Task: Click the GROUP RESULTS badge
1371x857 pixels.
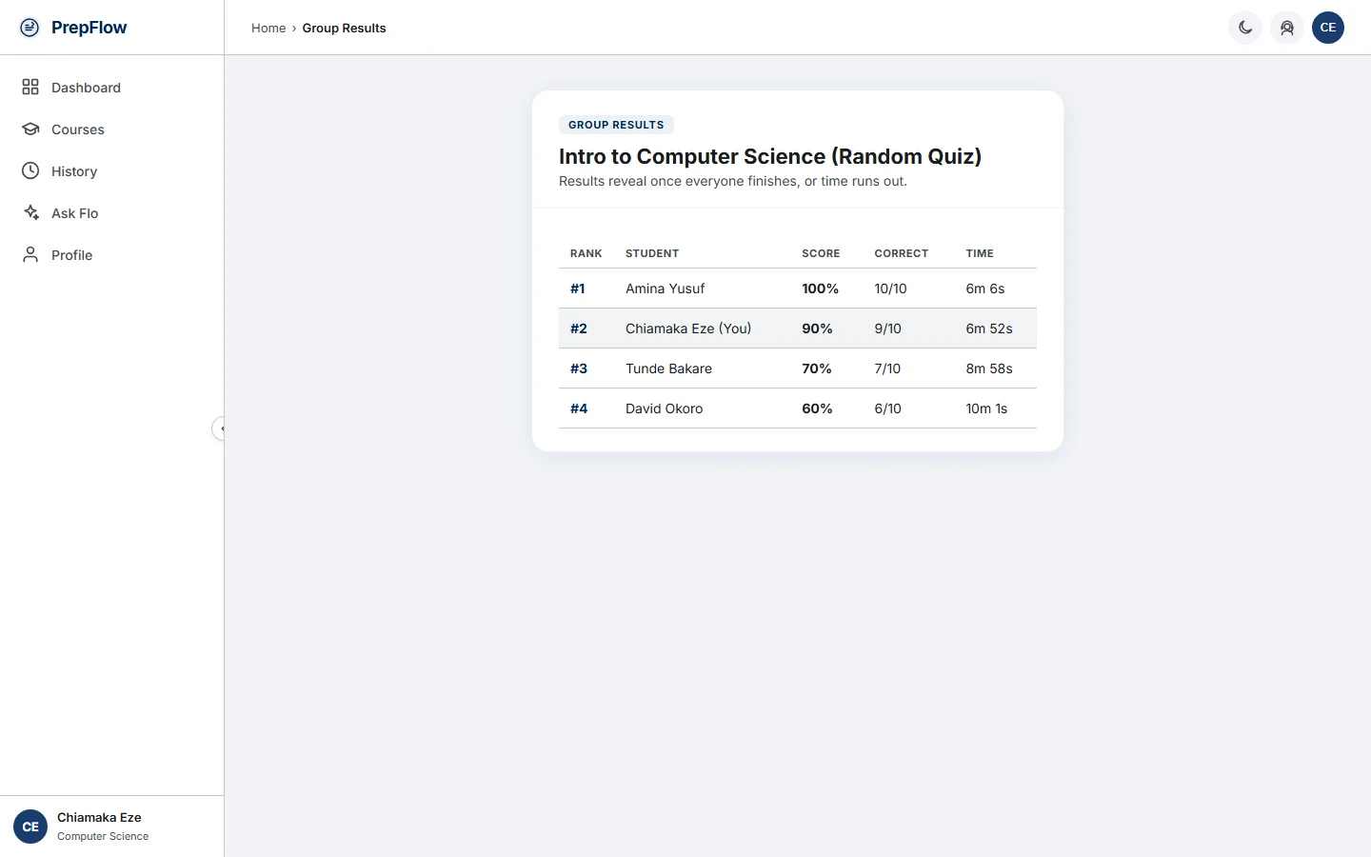Action: [x=616, y=125]
